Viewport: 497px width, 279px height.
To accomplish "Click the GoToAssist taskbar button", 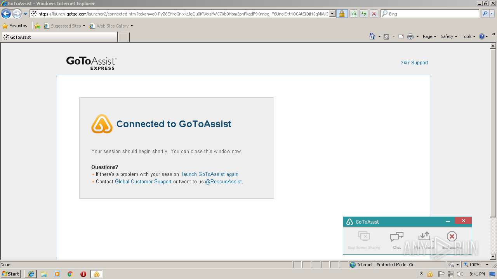I will [x=96, y=274].
